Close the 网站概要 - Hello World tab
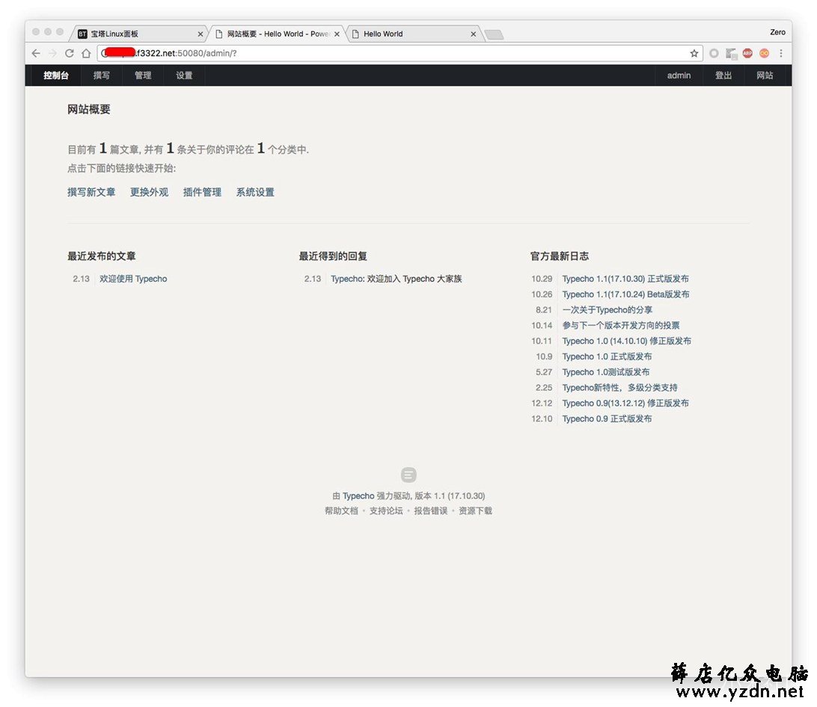The image size is (817, 707). coord(337,34)
